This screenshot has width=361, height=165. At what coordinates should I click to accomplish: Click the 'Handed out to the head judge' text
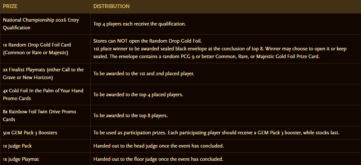pyautogui.click(x=158, y=146)
